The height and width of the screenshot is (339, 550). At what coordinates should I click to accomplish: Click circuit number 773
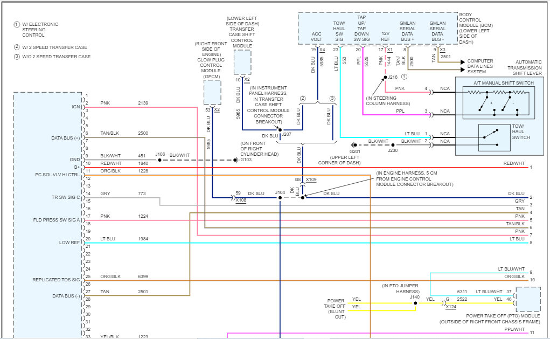pos(142,193)
